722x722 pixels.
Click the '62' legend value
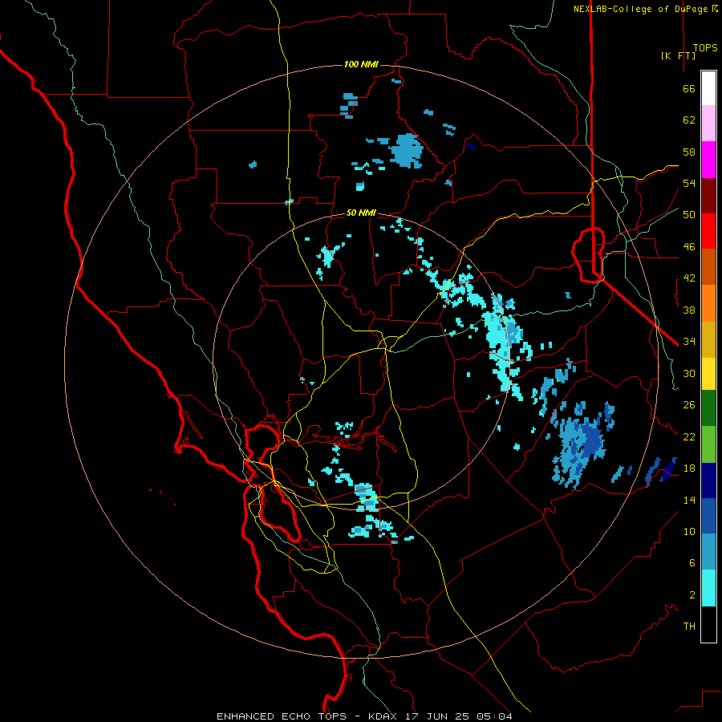689,120
